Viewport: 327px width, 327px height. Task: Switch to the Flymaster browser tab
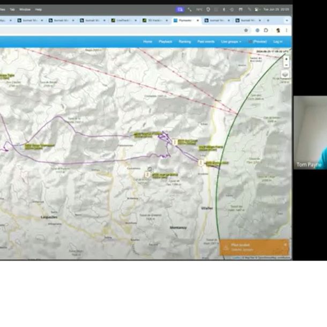click(x=185, y=20)
